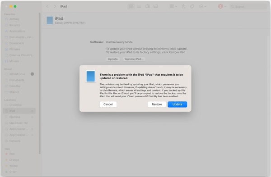The width and height of the screenshot is (271, 177).
Task: Click the Restore iPad... button
Action: pyautogui.click(x=134, y=59)
